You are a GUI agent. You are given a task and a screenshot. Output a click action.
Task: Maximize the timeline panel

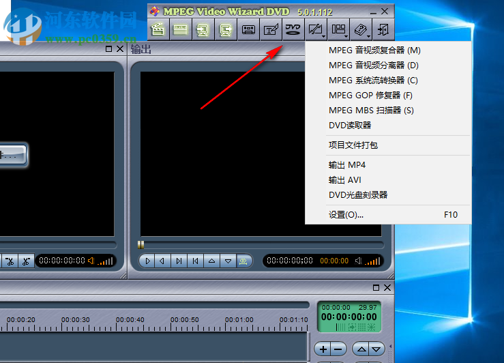click(376, 287)
